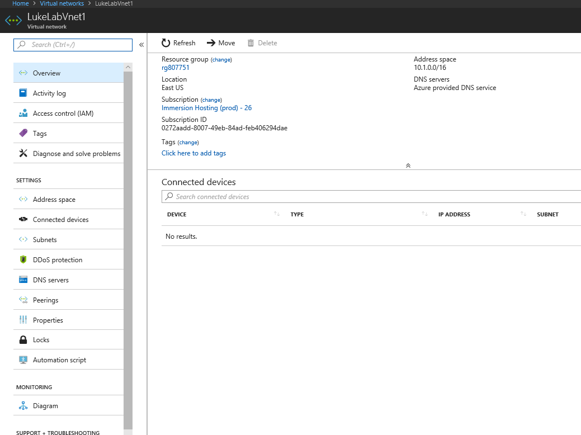Open resource group rg807751 link
Image resolution: width=581 pixels, height=435 pixels.
pos(175,68)
